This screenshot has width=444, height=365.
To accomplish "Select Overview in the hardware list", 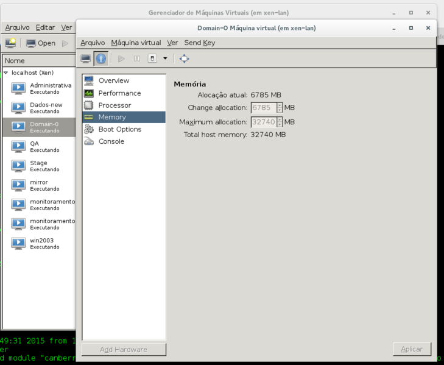I will pos(124,80).
